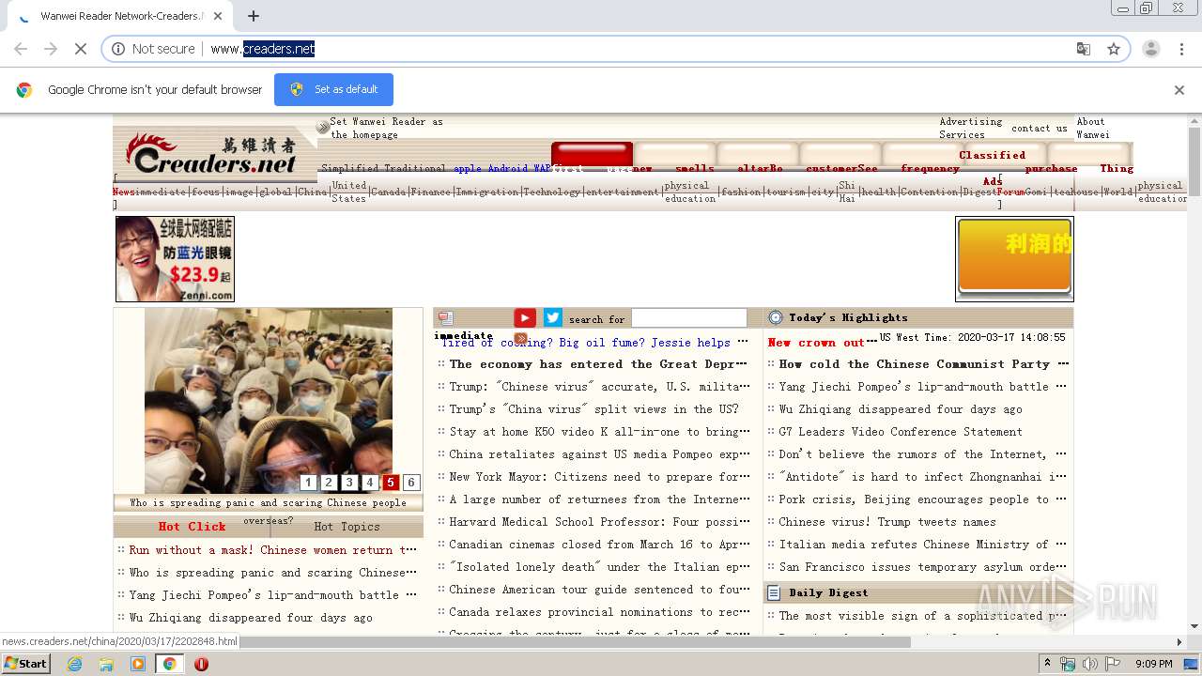Open the Windows Start menu

pos(25,664)
